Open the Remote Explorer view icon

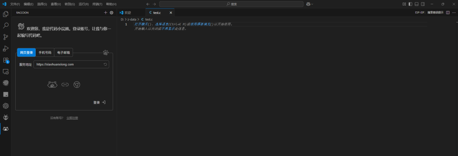click(6, 72)
